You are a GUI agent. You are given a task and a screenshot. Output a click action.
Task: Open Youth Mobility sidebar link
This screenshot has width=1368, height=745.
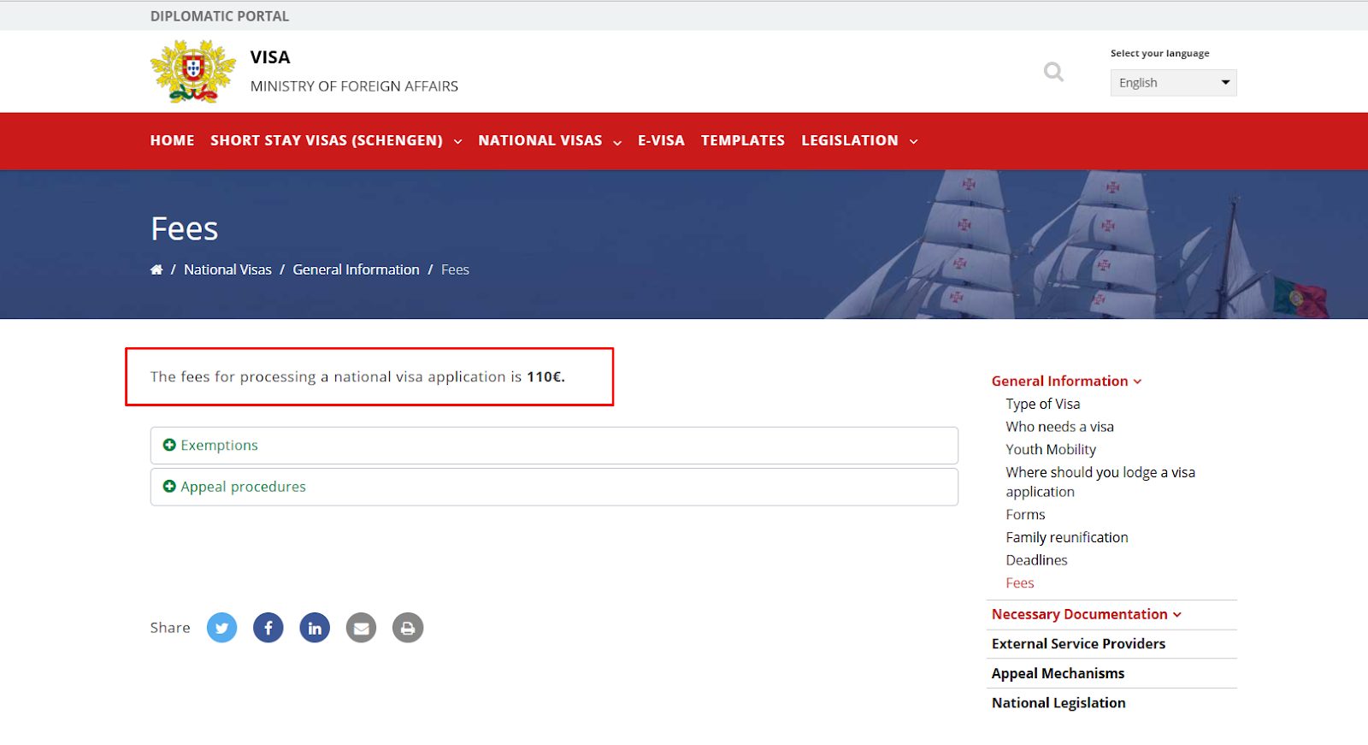click(1051, 449)
